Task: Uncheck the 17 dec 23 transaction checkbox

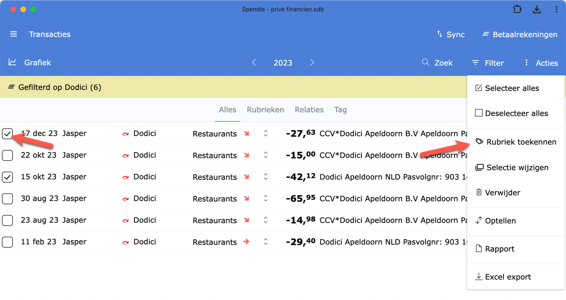Action: pos(7,133)
